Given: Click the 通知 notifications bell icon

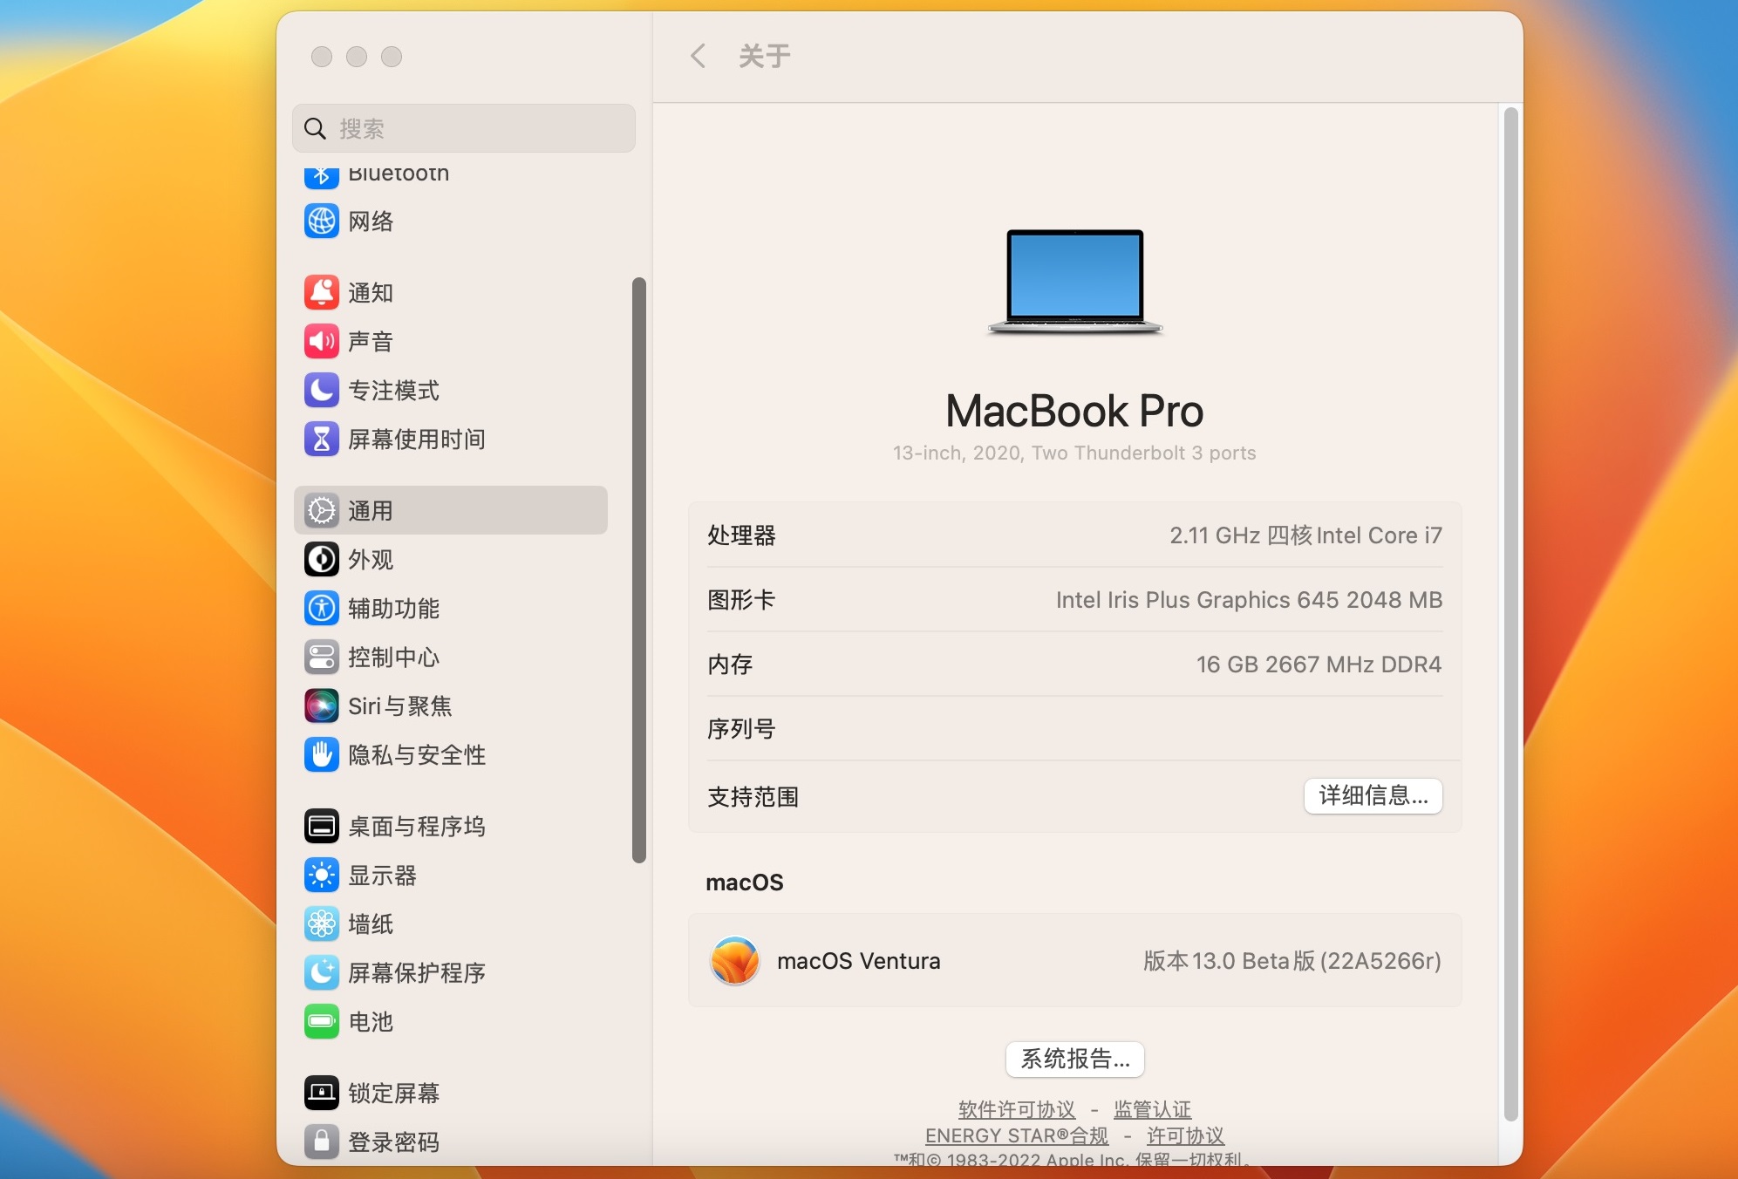Looking at the screenshot, I should click(321, 292).
